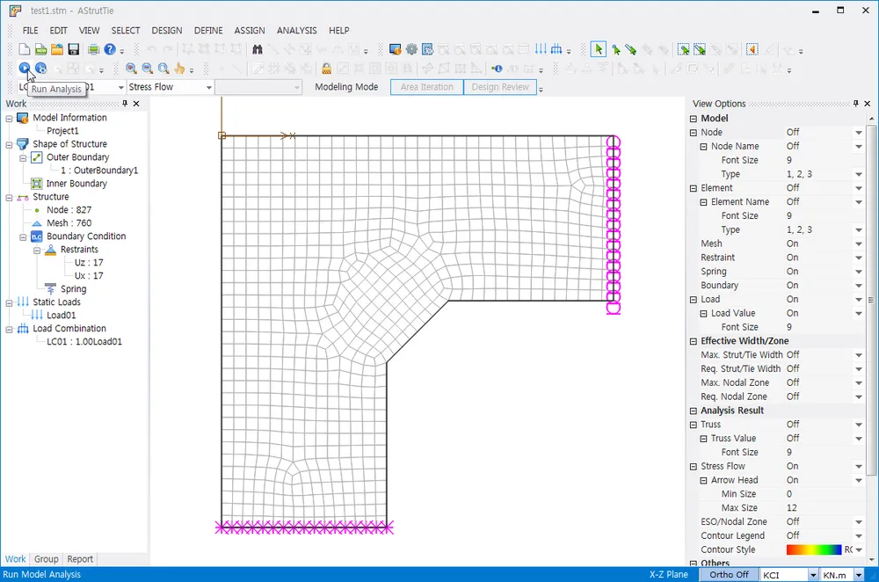Close the Work panel
Viewport: 879px width, 582px height.
(136, 103)
